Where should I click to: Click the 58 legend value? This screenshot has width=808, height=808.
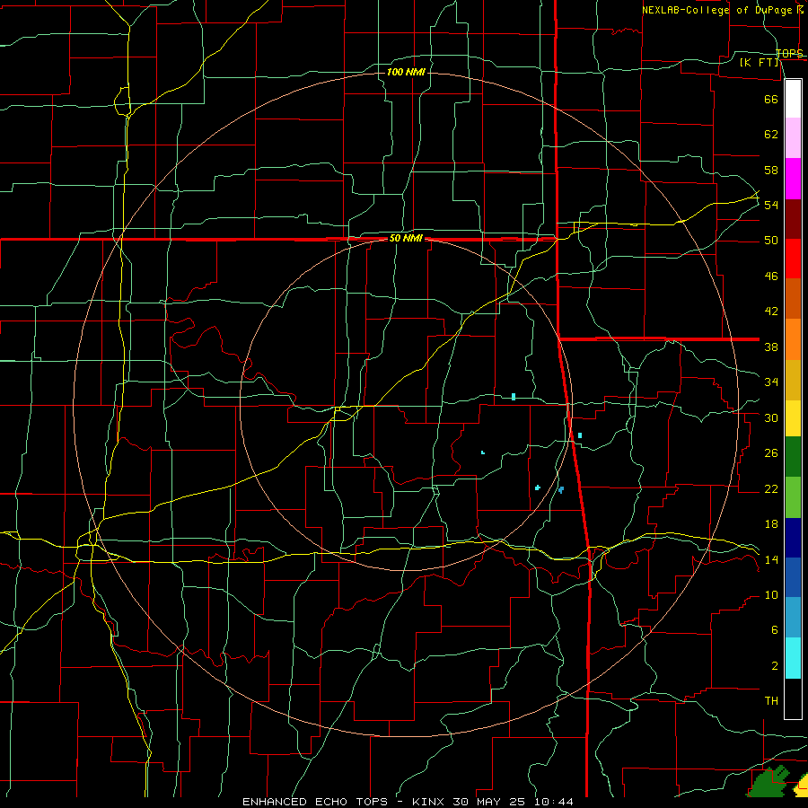[x=771, y=170]
